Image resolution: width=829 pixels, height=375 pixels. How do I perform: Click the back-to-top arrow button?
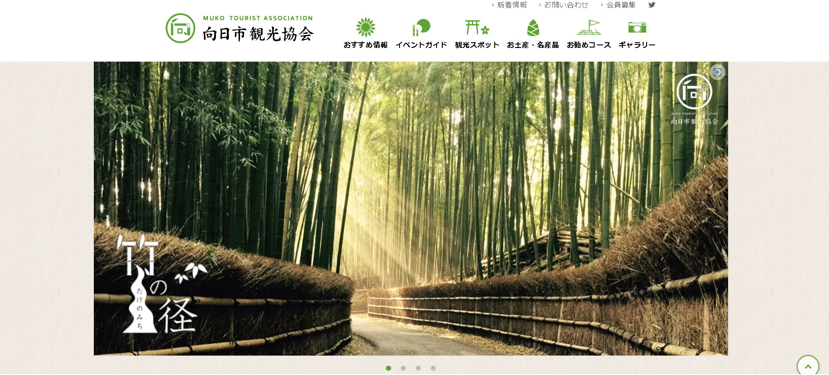pyautogui.click(x=808, y=366)
